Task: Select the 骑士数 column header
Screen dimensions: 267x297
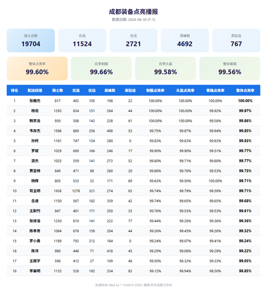Action: [x=58, y=90]
